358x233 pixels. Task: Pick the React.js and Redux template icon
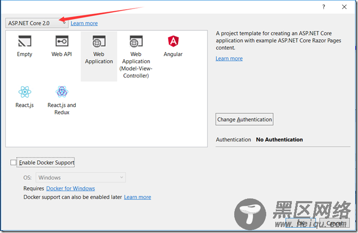pos(62,91)
